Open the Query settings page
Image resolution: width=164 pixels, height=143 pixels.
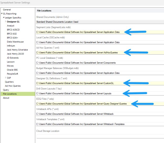(x=6, y=90)
